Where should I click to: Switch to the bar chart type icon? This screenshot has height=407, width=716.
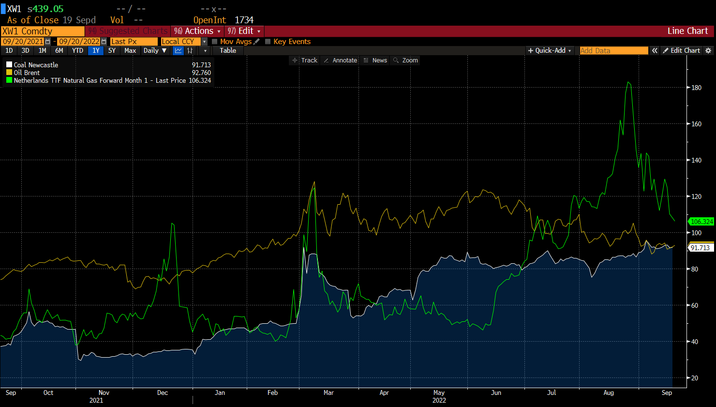click(190, 50)
